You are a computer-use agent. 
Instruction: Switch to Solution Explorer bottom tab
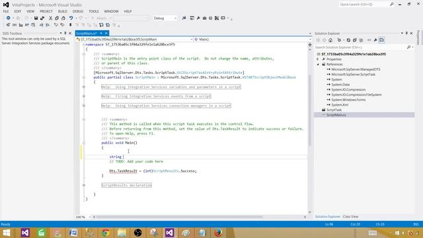(328, 216)
